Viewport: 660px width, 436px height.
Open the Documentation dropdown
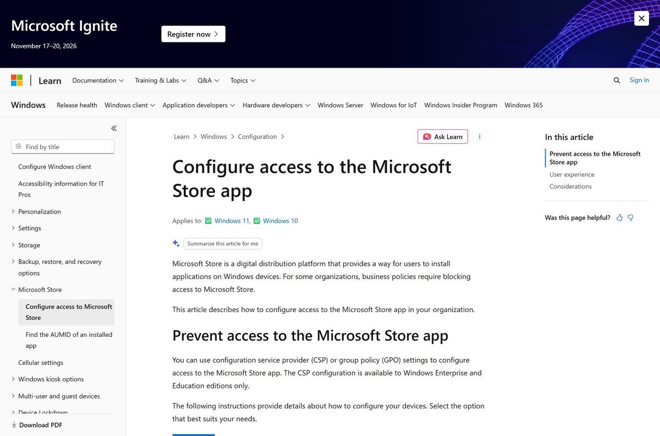pos(98,80)
